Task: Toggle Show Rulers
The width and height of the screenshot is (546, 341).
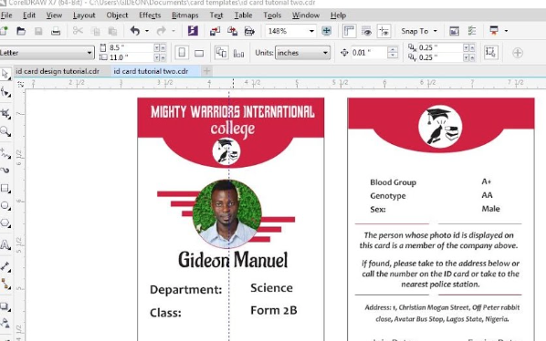Action: click(350, 31)
